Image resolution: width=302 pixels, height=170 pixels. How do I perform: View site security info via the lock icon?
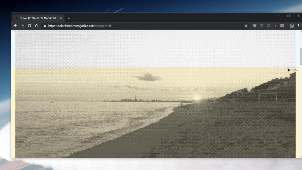(45, 26)
